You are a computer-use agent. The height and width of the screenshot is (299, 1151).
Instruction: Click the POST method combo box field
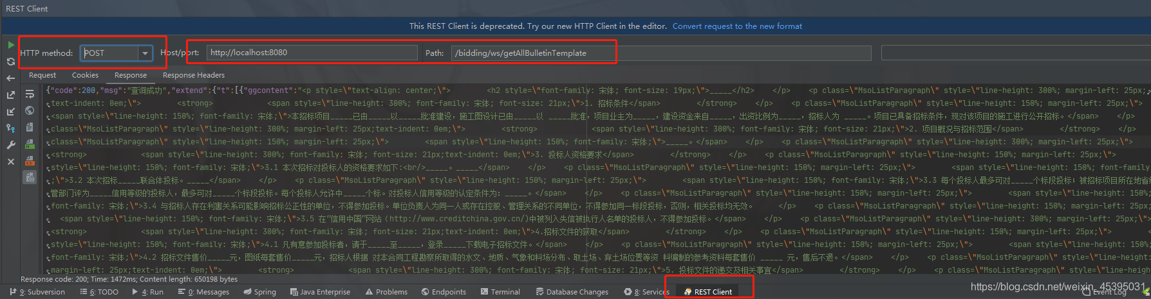coord(117,53)
